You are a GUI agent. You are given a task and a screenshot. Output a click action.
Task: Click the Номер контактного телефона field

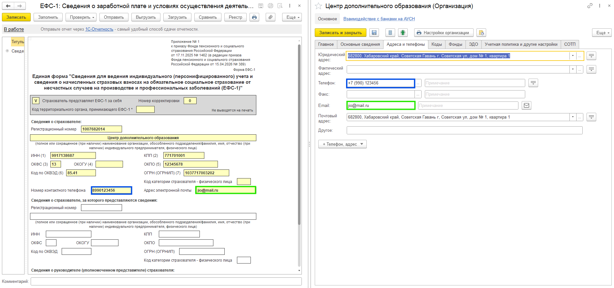tap(111, 190)
